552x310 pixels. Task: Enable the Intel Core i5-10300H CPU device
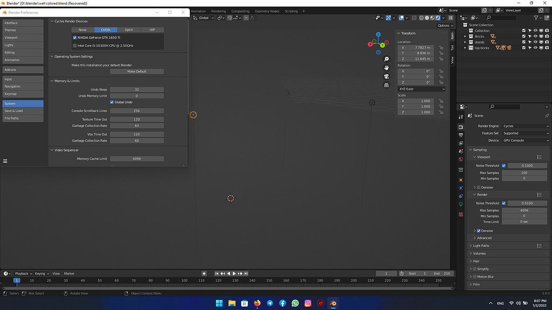point(74,46)
